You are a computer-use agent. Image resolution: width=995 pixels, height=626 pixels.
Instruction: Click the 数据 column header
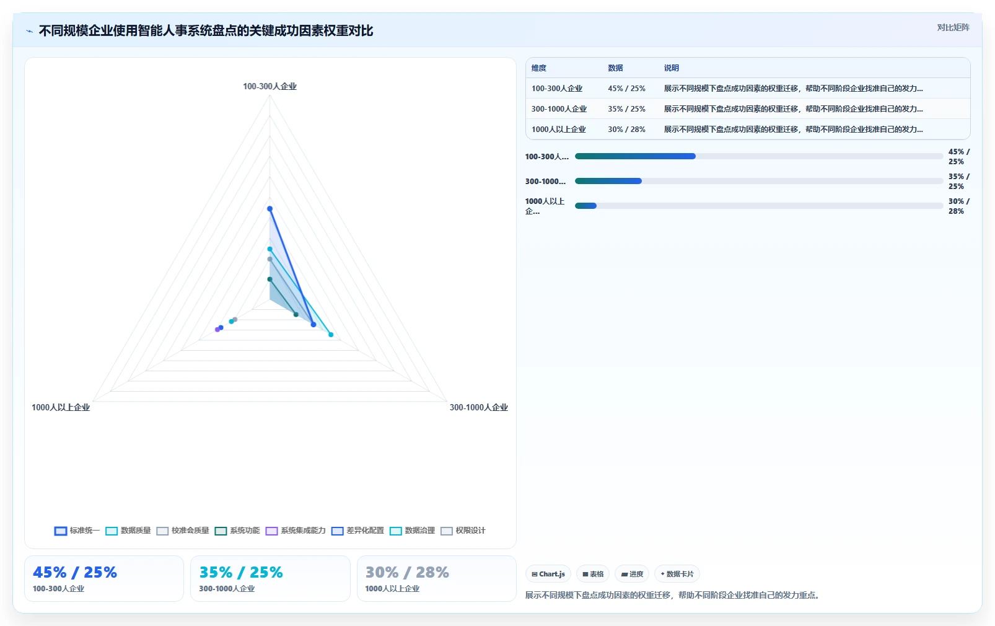615,68
